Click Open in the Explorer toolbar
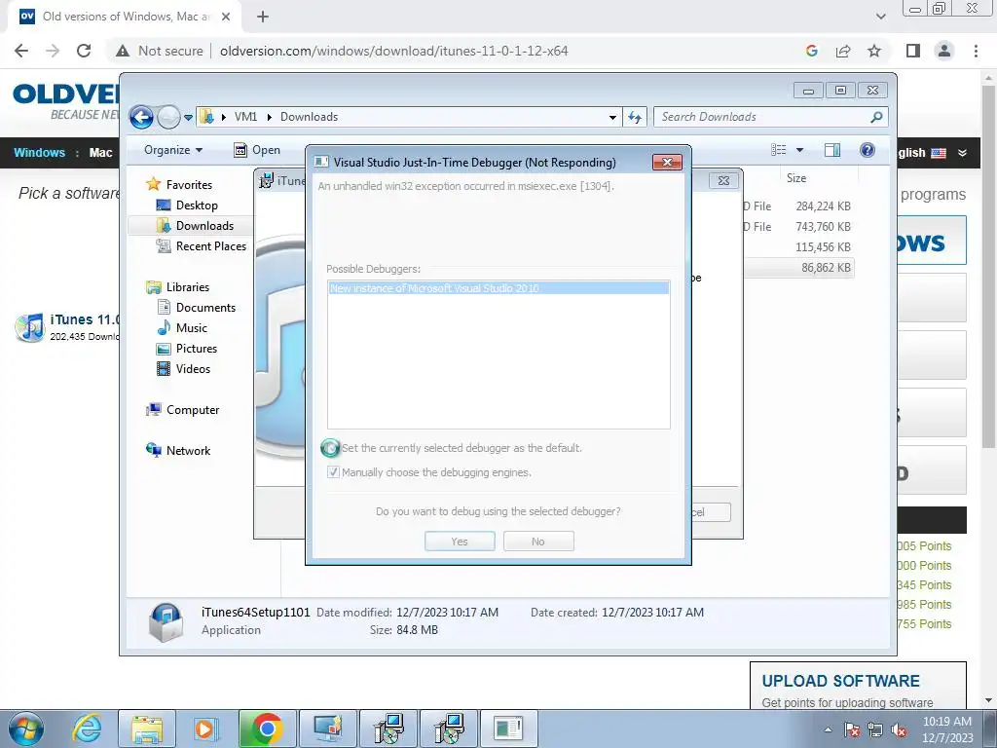Image resolution: width=997 pixels, height=748 pixels. pos(257,149)
